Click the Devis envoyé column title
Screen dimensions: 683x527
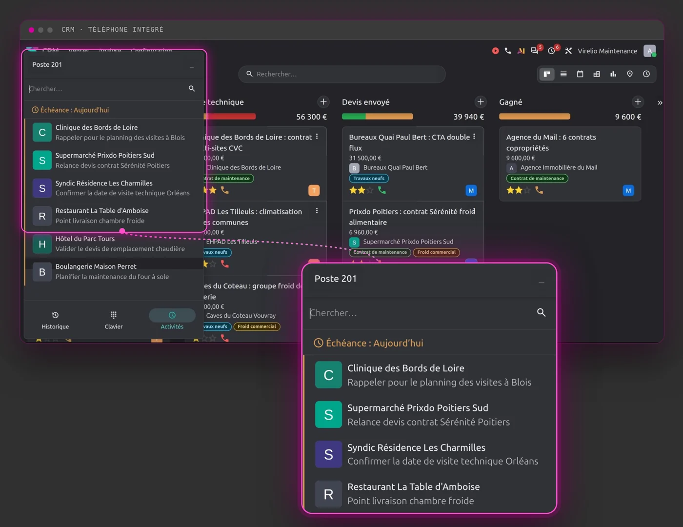366,102
